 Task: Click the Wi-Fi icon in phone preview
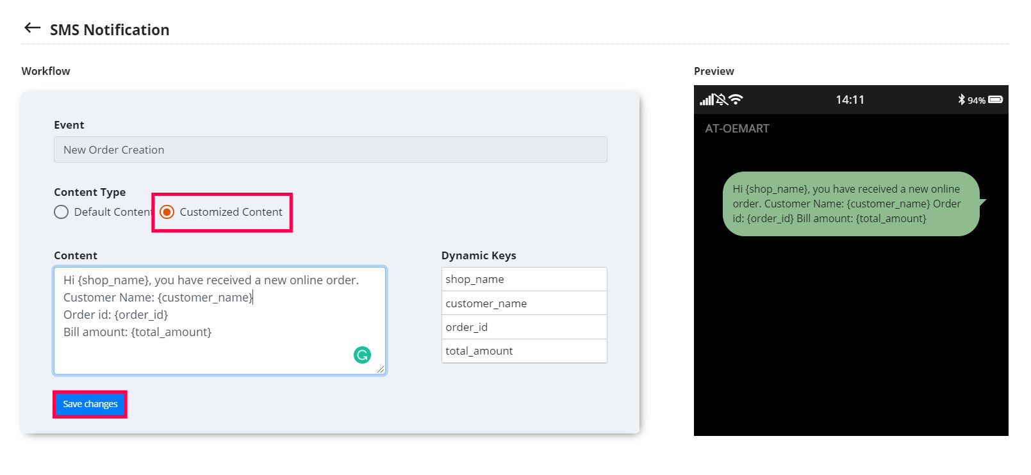pyautogui.click(x=736, y=99)
